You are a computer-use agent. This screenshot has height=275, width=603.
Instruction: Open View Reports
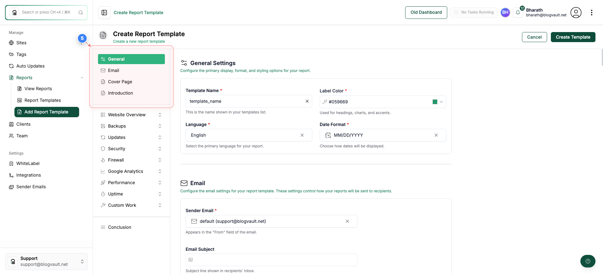(x=38, y=89)
